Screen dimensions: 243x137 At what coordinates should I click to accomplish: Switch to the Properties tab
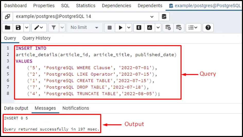pos(44,6)
